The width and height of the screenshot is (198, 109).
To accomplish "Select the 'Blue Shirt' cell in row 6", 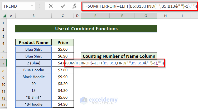I will click(x=33, y=56).
